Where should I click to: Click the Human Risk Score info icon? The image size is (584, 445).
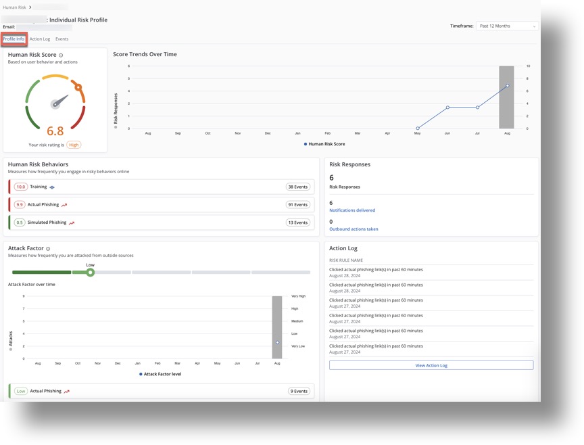(61, 55)
